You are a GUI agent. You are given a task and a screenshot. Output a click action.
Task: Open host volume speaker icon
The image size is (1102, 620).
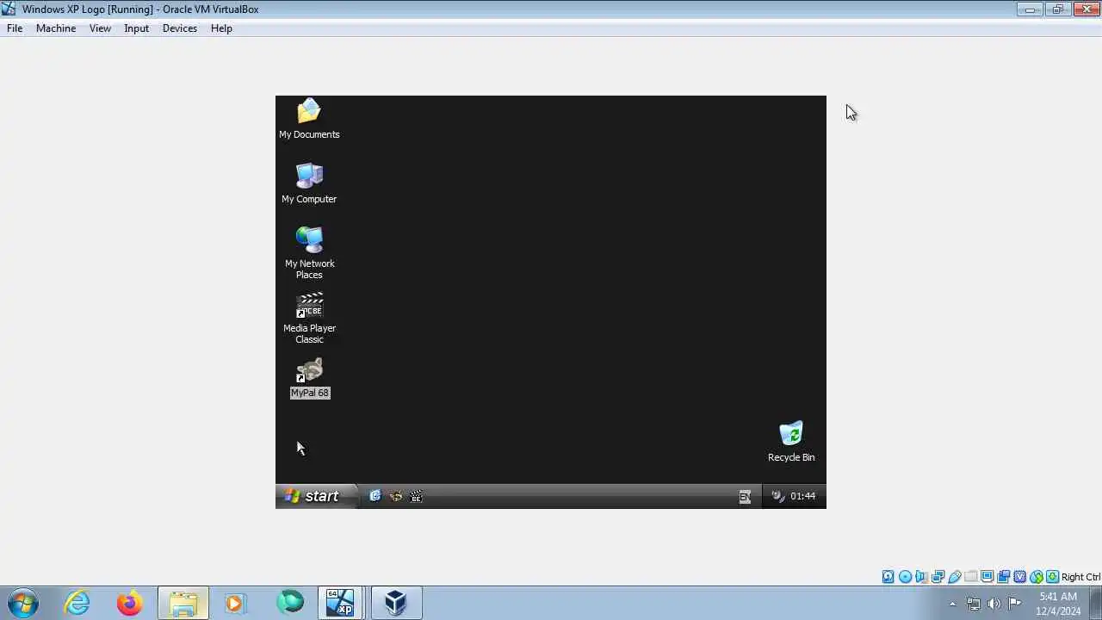pos(994,604)
